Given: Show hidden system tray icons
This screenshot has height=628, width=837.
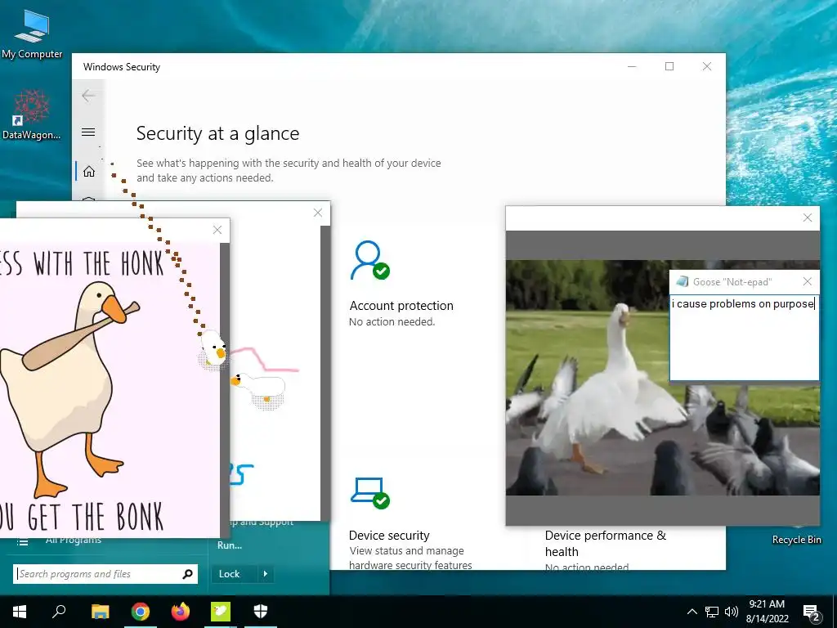Looking at the screenshot, I should 692,612.
